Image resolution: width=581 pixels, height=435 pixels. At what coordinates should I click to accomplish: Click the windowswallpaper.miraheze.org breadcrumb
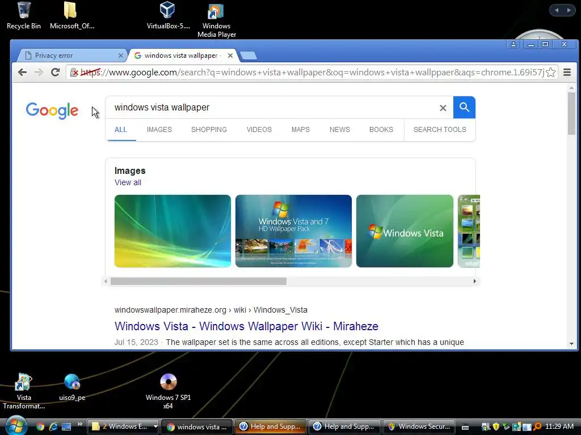click(x=211, y=310)
